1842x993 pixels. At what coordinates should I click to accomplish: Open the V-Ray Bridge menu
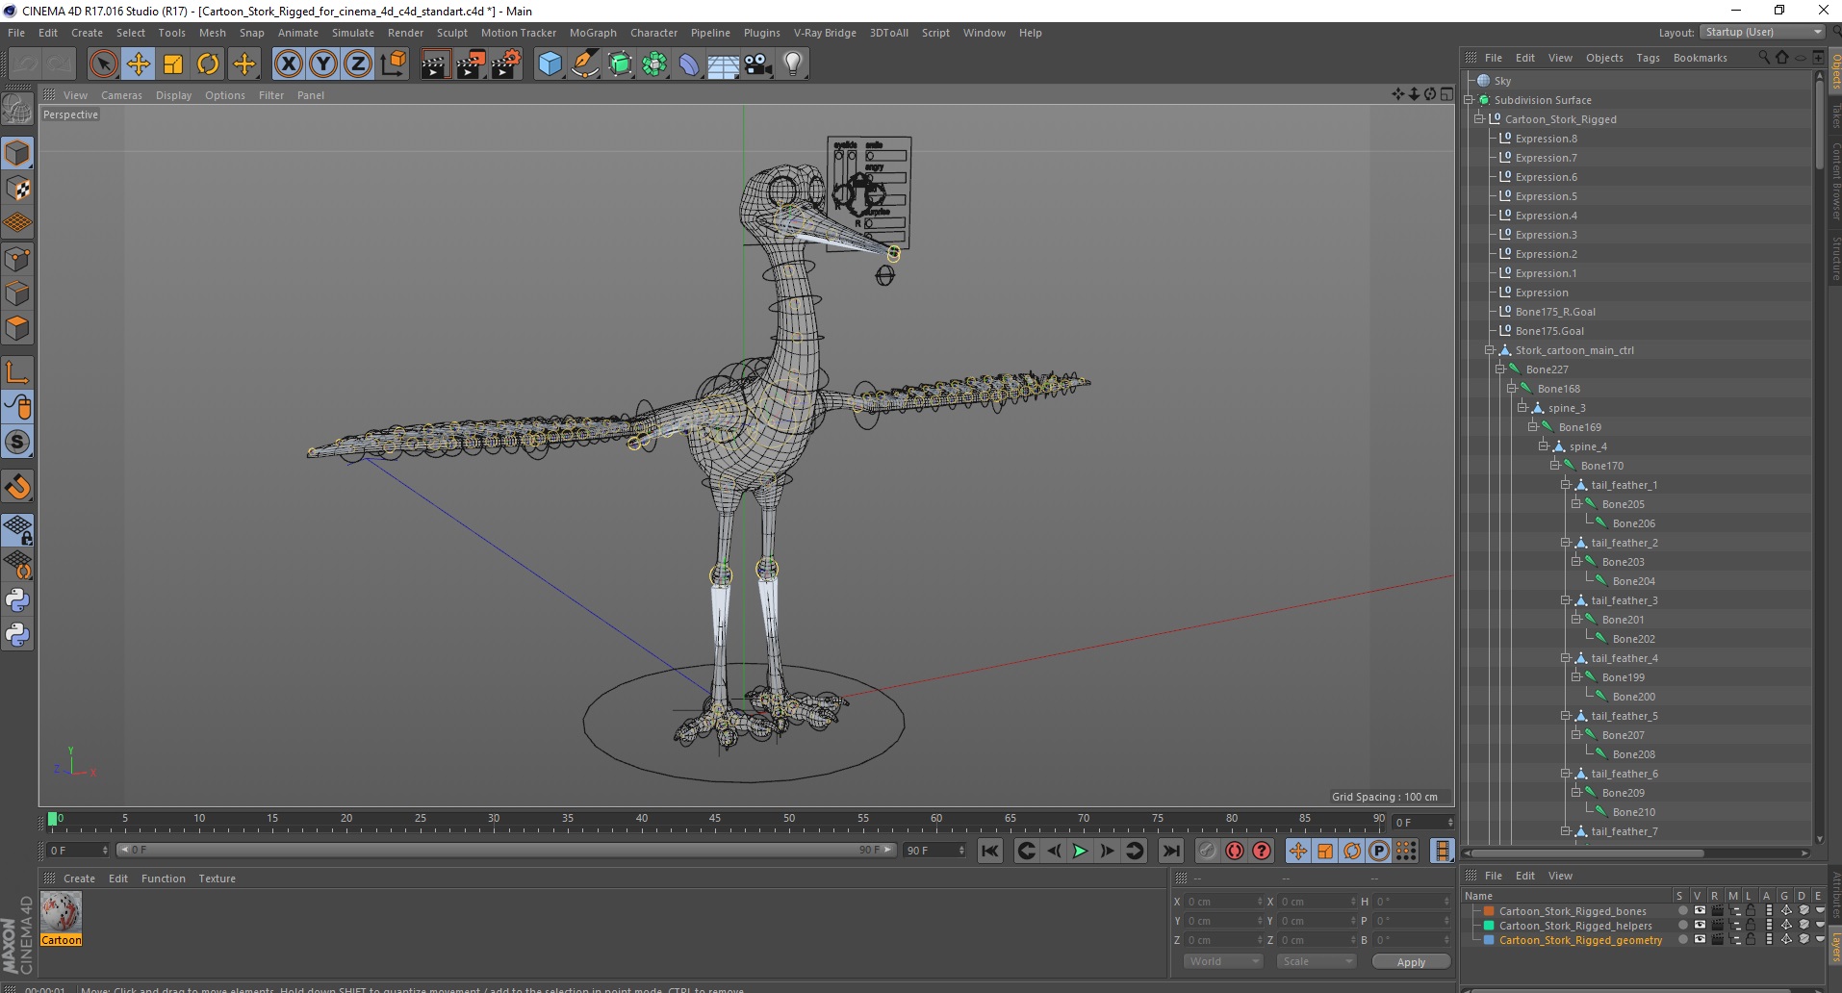tap(825, 33)
